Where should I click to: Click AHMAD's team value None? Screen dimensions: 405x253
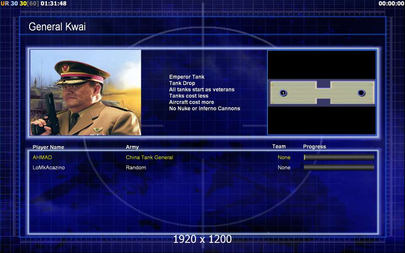(284, 157)
